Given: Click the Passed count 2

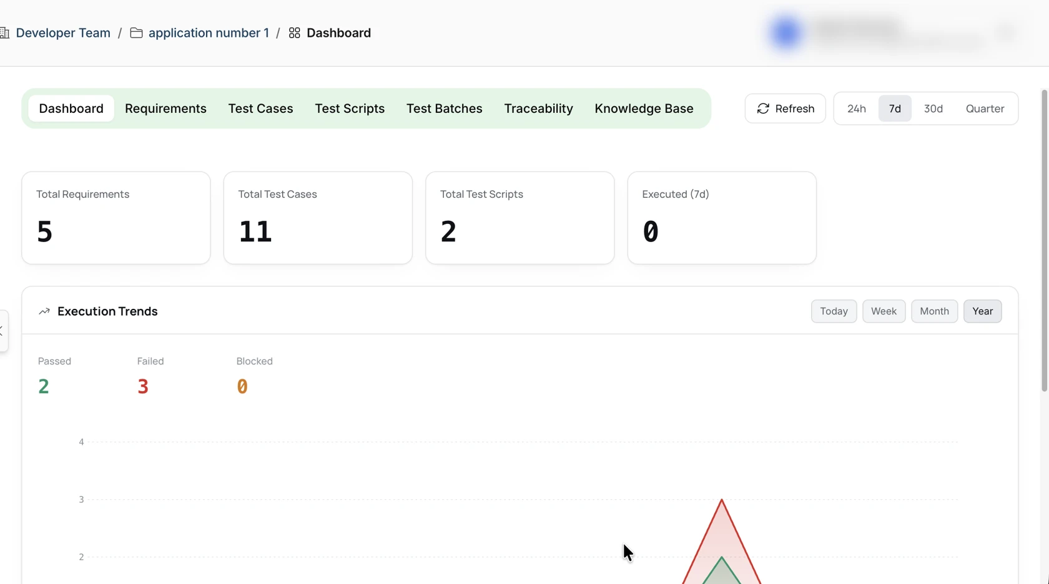Looking at the screenshot, I should [44, 387].
